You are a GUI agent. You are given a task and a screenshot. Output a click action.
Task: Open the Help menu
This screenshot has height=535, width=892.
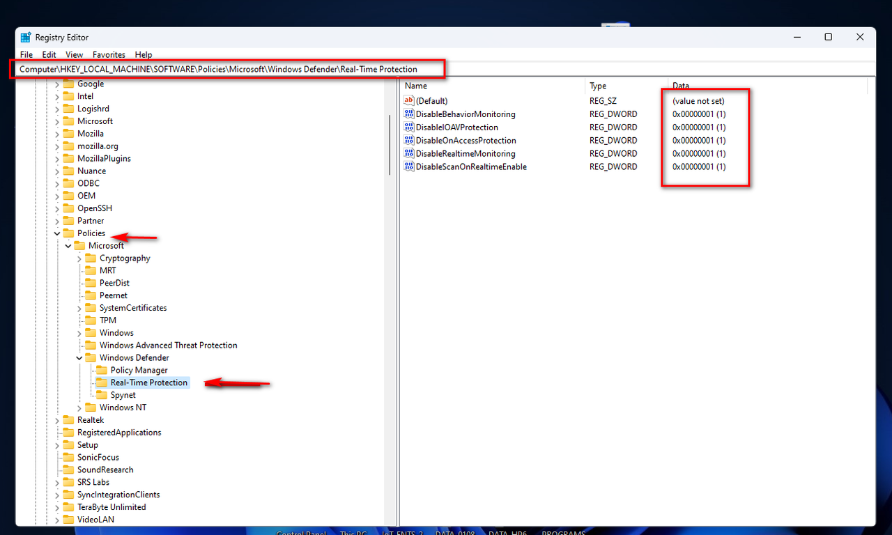(144, 54)
